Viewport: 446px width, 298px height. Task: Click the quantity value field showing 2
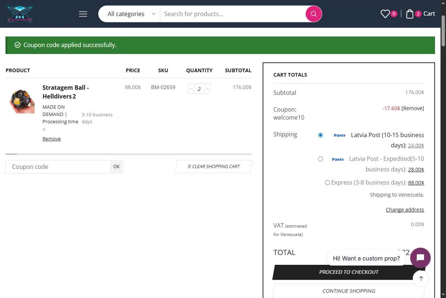tap(199, 89)
